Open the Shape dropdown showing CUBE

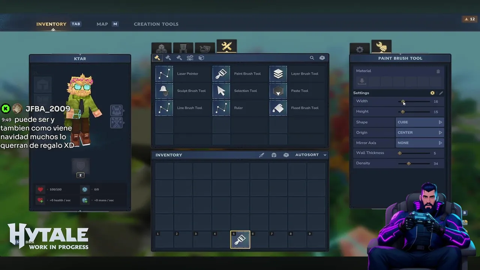point(420,122)
